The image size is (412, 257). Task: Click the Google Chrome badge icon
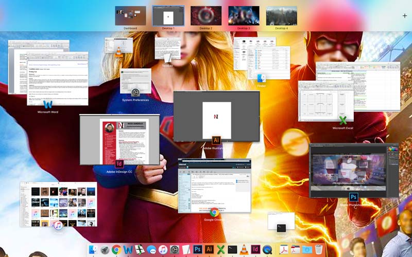(x=214, y=212)
